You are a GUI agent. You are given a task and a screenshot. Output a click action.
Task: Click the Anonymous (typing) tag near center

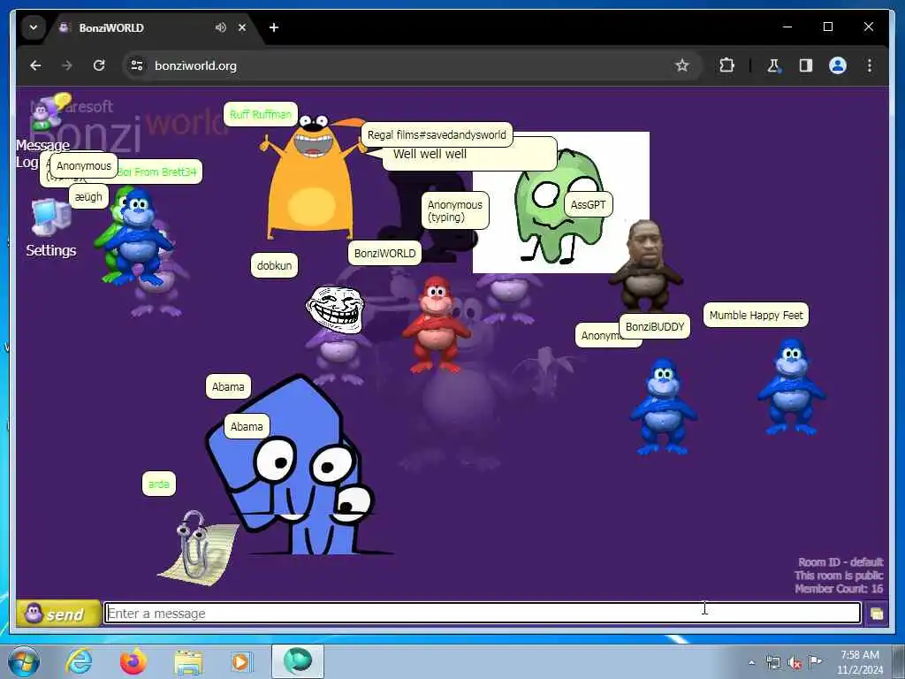[455, 210]
